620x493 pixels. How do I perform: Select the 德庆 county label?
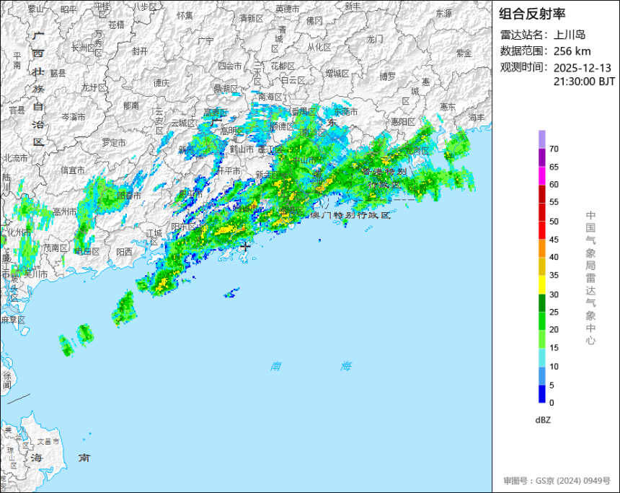coord(161,83)
